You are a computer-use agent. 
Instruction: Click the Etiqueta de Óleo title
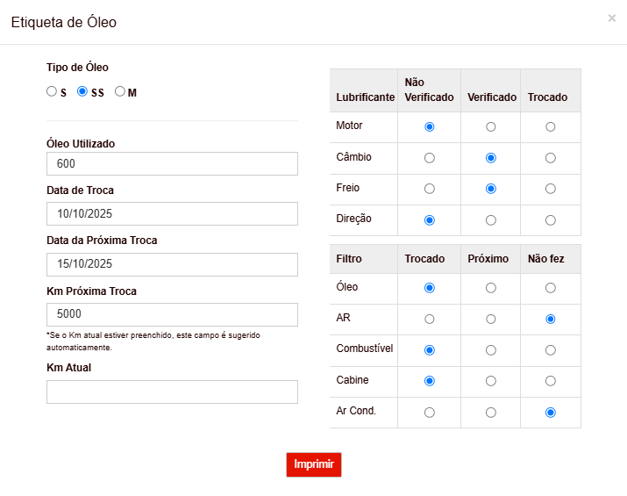(64, 22)
